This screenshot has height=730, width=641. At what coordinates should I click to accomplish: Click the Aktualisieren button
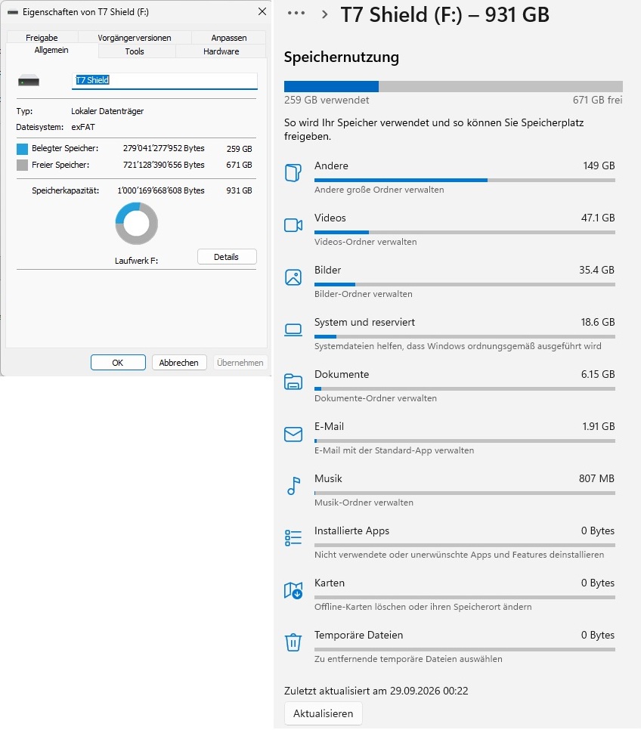pos(323,713)
